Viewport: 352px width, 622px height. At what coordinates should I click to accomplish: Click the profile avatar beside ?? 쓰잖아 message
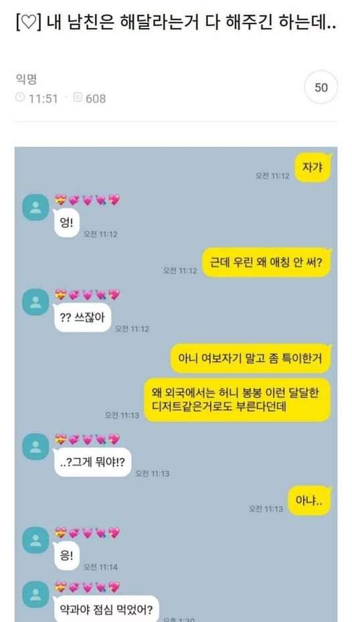[x=35, y=302]
